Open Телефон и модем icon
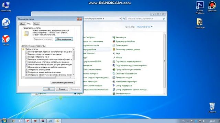The width and height of the screenshot is (220, 123). [114, 78]
